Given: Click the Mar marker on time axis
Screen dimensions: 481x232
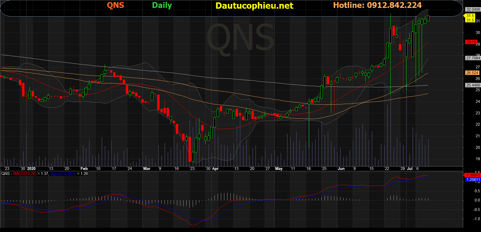Looking at the screenshot, I should click(147, 169).
